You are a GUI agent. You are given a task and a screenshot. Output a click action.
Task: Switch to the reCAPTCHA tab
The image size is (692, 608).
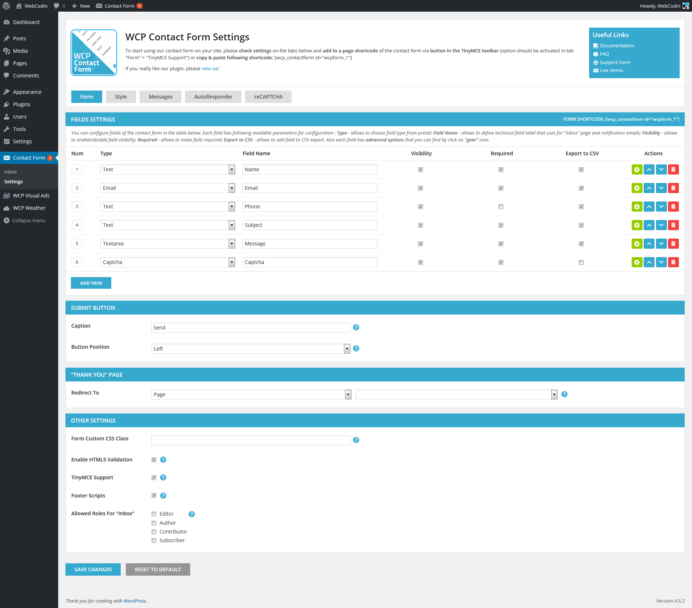click(268, 96)
